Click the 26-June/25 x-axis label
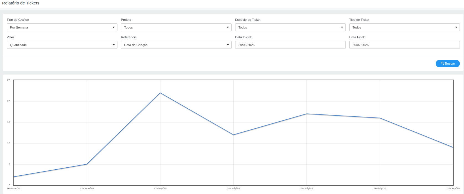The height and width of the screenshot is (194, 464). click(14, 188)
